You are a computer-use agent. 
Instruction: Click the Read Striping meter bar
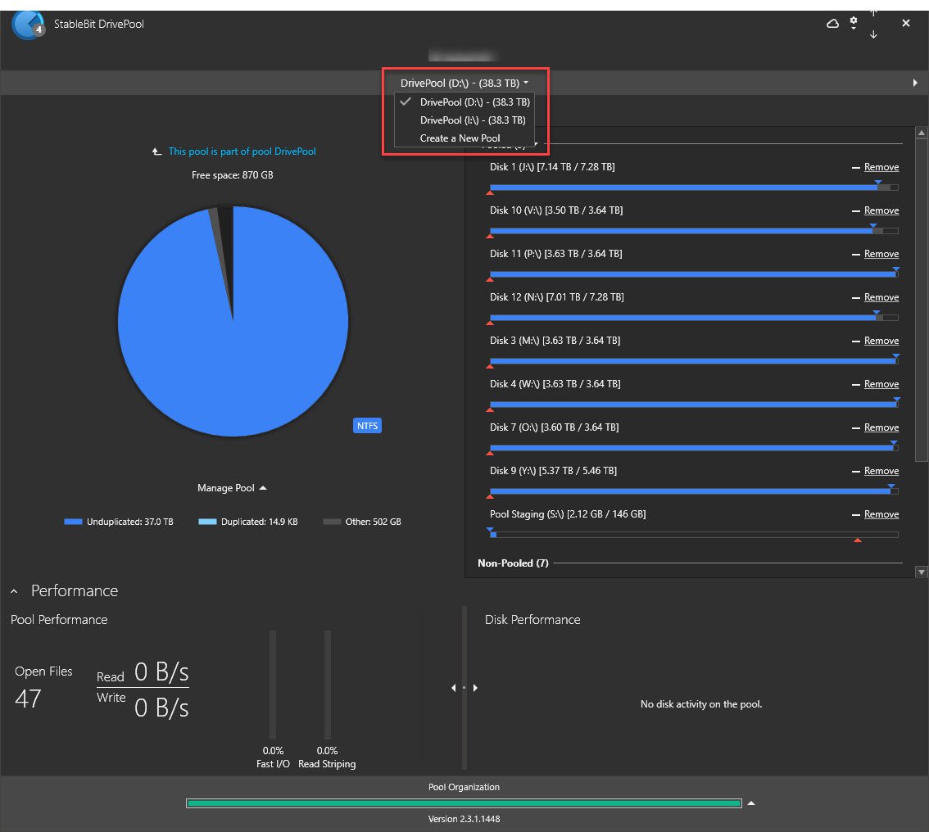(327, 685)
